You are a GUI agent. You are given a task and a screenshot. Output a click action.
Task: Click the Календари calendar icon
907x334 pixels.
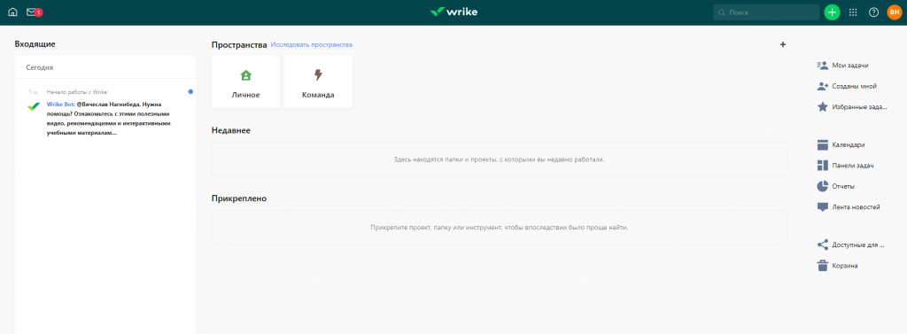pos(823,144)
